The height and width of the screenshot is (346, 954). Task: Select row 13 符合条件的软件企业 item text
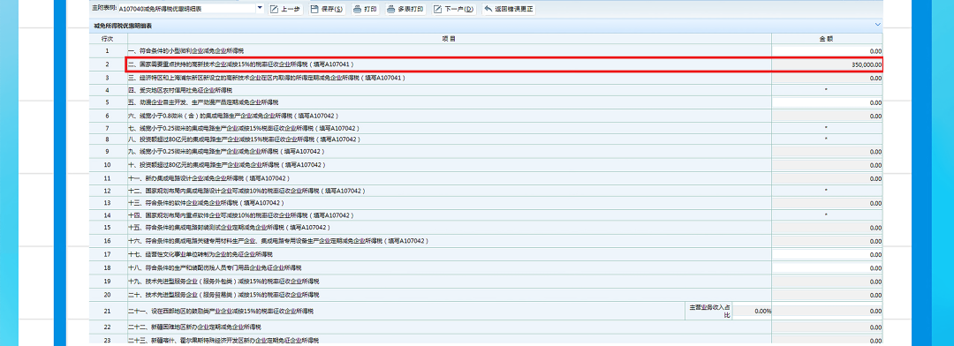(x=206, y=202)
